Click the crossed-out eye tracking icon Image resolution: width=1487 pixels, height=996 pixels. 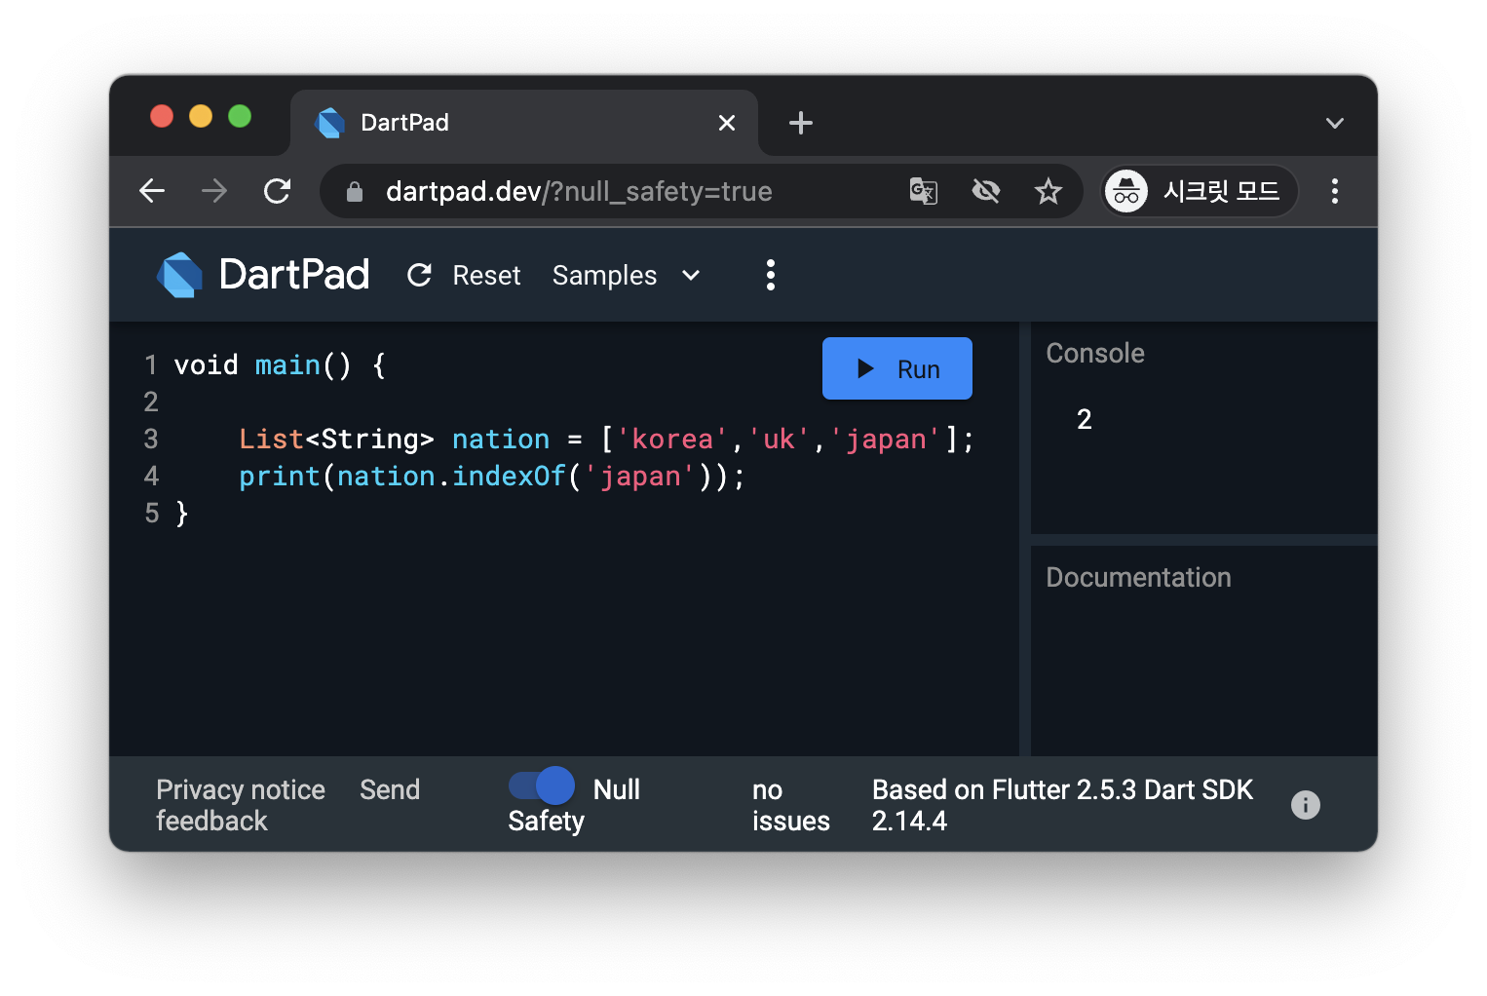coord(986,191)
